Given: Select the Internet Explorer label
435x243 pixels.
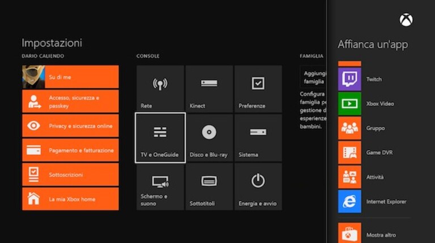Looking at the screenshot, I should click(x=386, y=202).
